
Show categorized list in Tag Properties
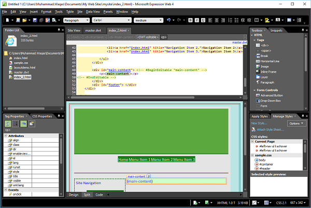coord(8,124)
